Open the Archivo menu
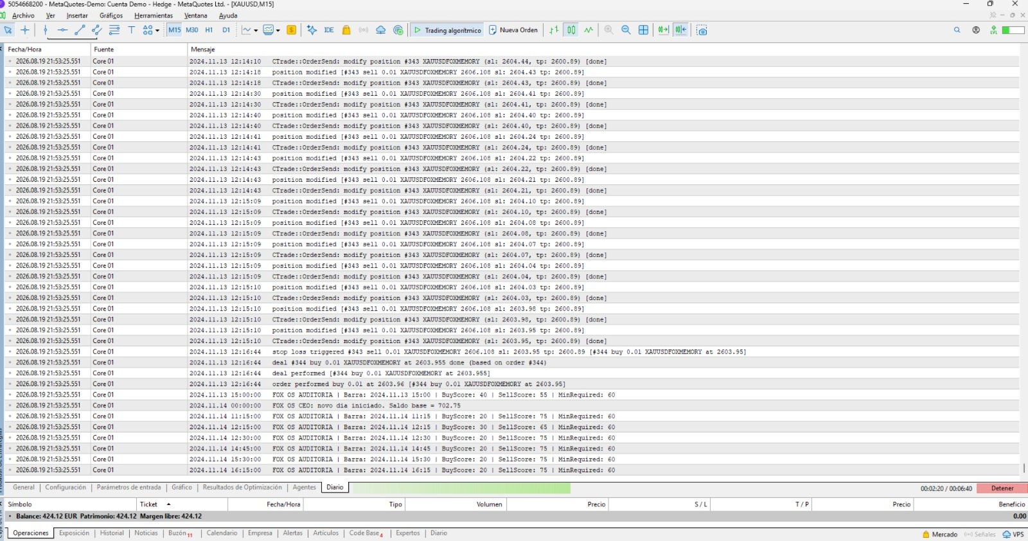Viewport: 1028px width, 541px height. tap(23, 15)
